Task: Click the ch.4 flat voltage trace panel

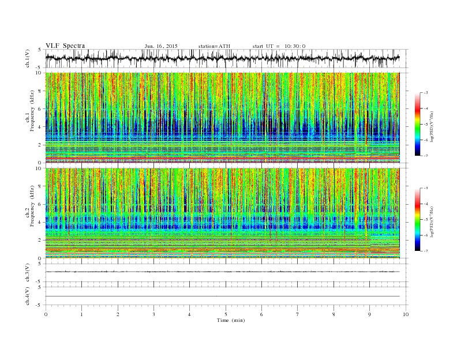Action: point(226,296)
